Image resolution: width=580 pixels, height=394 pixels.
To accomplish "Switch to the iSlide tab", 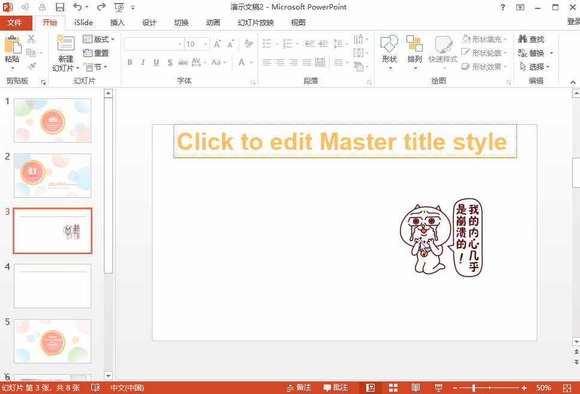I will pyautogui.click(x=83, y=23).
